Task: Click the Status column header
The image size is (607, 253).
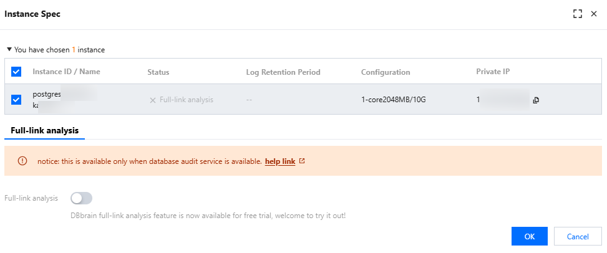Action: 158,72
